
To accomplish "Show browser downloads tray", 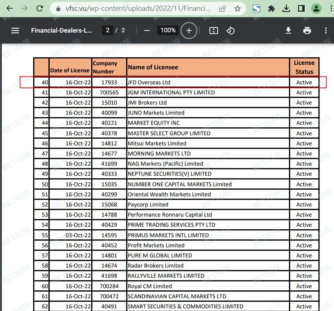I will pyautogui.click(x=286, y=9).
